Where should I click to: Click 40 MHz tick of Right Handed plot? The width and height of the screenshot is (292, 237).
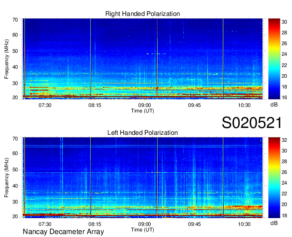point(15,67)
